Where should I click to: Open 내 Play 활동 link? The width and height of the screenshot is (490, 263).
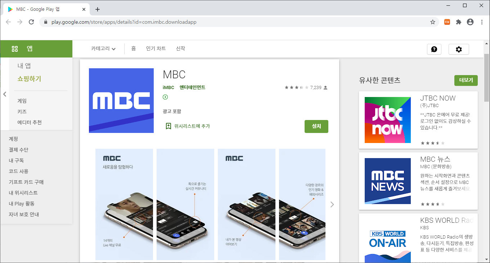22,204
